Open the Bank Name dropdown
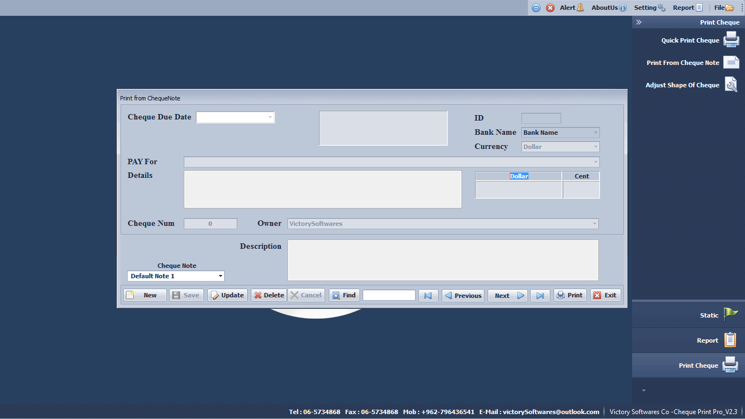Viewport: 745px width, 419px height. pos(595,133)
